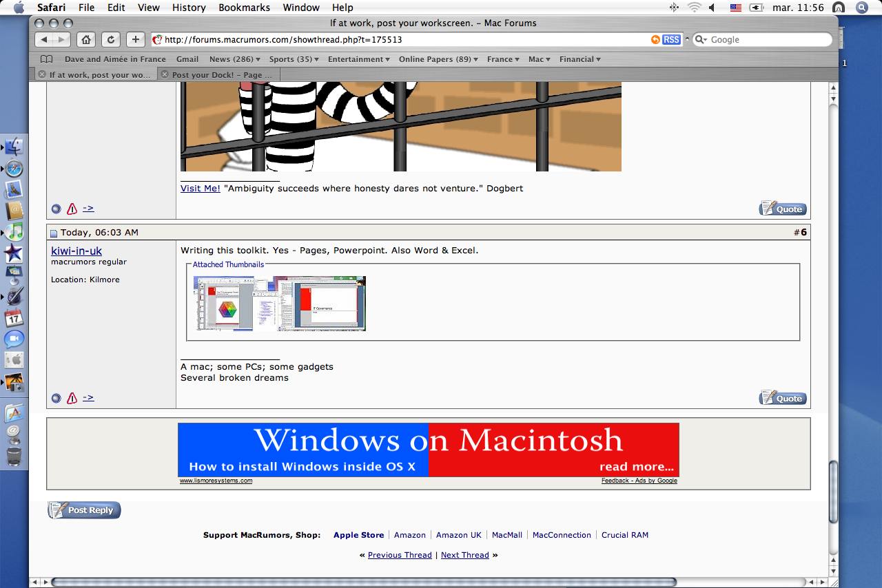Open the File menu

point(86,8)
